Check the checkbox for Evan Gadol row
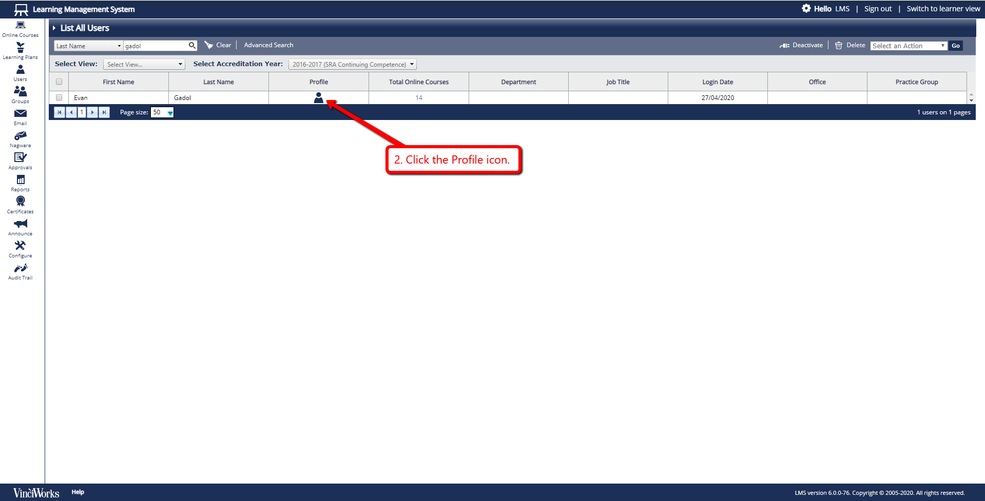Image resolution: width=985 pixels, height=501 pixels. (x=59, y=97)
